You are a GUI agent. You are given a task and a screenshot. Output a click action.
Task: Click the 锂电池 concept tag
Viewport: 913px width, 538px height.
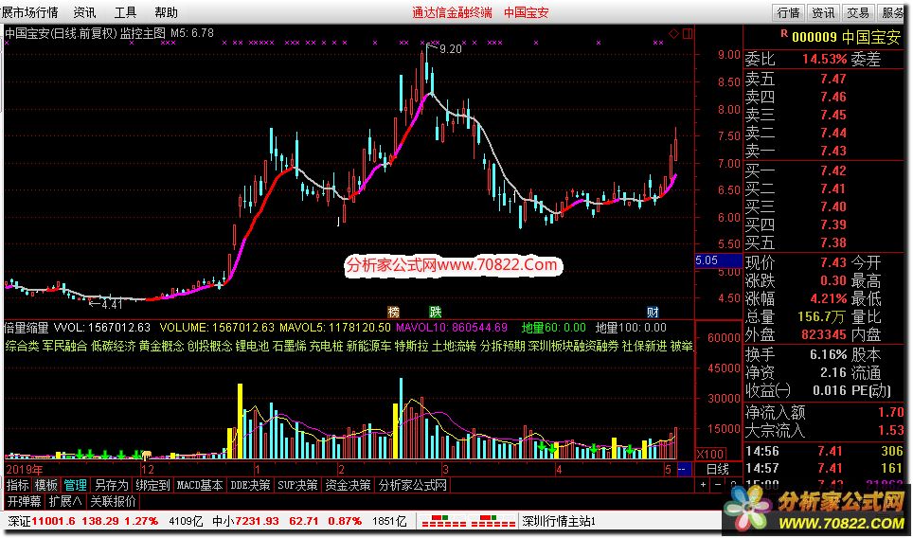click(252, 346)
